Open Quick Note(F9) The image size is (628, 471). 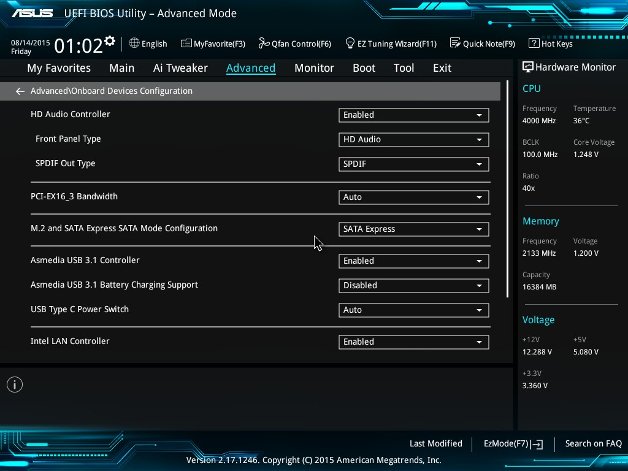point(483,44)
